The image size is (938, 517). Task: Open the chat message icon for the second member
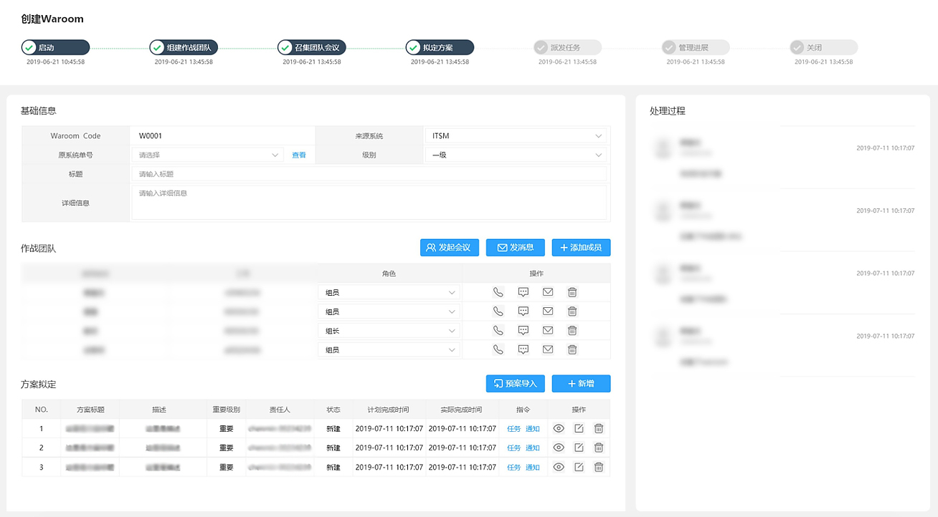pyautogui.click(x=523, y=311)
